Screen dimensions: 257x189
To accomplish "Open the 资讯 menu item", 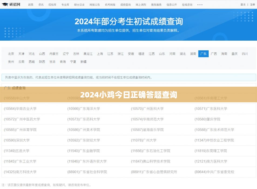I will click(41, 5).
